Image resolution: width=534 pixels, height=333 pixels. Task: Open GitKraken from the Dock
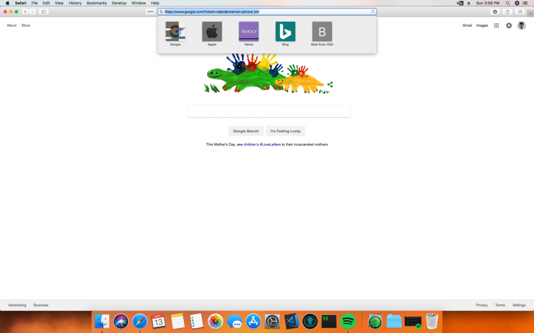[x=310, y=321]
